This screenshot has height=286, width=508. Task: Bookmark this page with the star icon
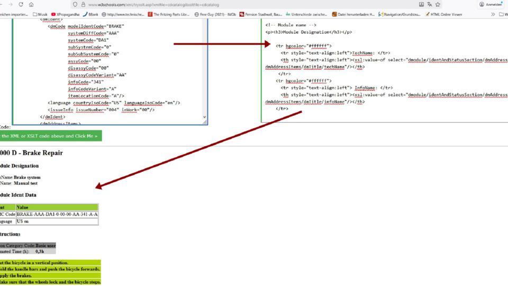click(438, 4)
